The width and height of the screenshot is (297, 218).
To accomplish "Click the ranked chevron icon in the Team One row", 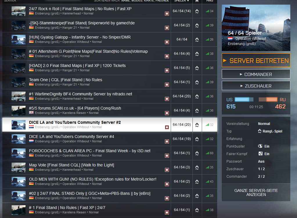I will (x=197, y=82).
